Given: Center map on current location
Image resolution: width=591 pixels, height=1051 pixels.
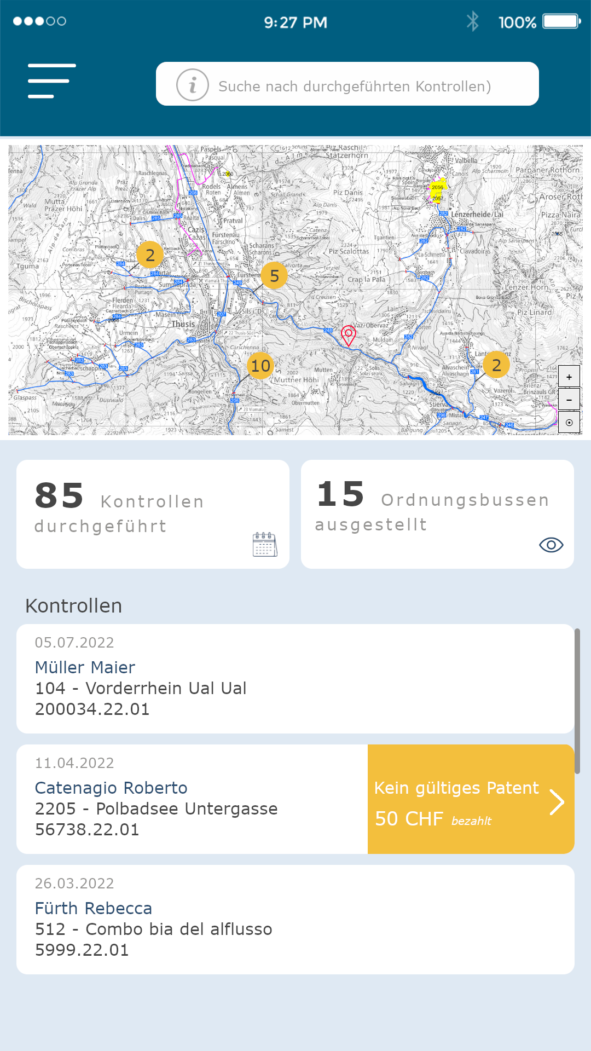Looking at the screenshot, I should [x=569, y=423].
